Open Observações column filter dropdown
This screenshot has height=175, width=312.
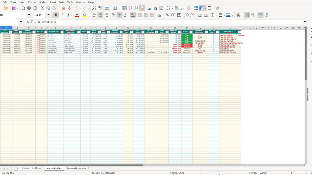pos(239,32)
